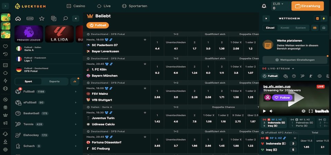Select the basketball icon in live-stream filters
The width and height of the screenshot is (331, 155).
pyautogui.click(x=294, y=76)
